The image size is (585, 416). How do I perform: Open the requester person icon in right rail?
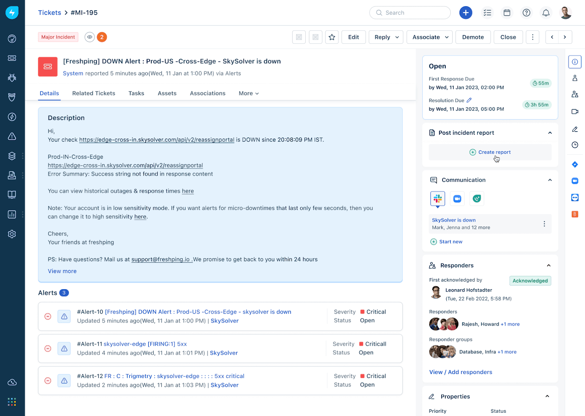[x=575, y=78]
